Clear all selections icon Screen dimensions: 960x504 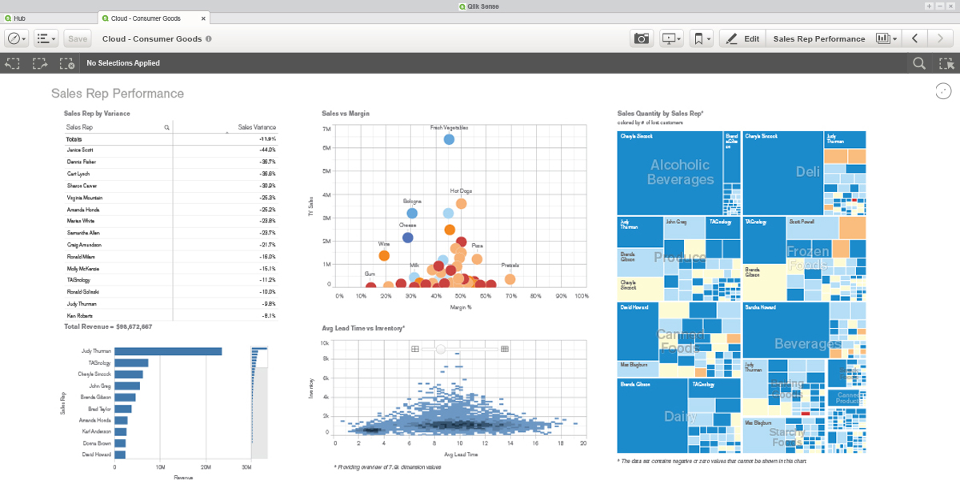click(x=66, y=63)
